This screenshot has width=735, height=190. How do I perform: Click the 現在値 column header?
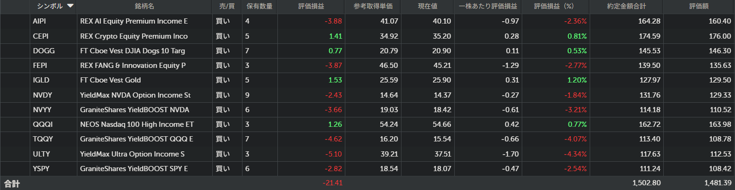point(427,6)
